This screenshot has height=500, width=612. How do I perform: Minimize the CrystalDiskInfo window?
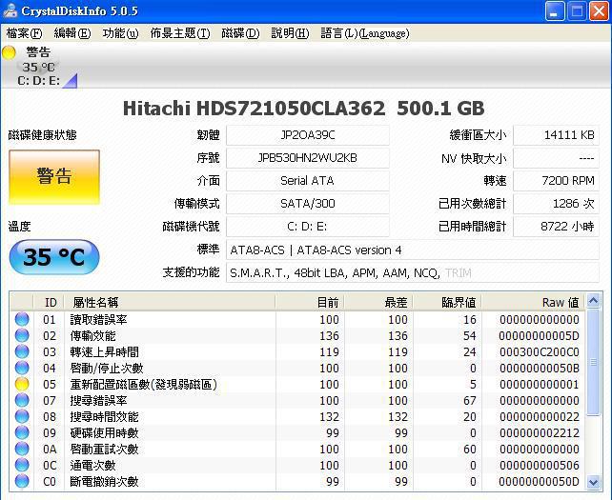point(555,11)
